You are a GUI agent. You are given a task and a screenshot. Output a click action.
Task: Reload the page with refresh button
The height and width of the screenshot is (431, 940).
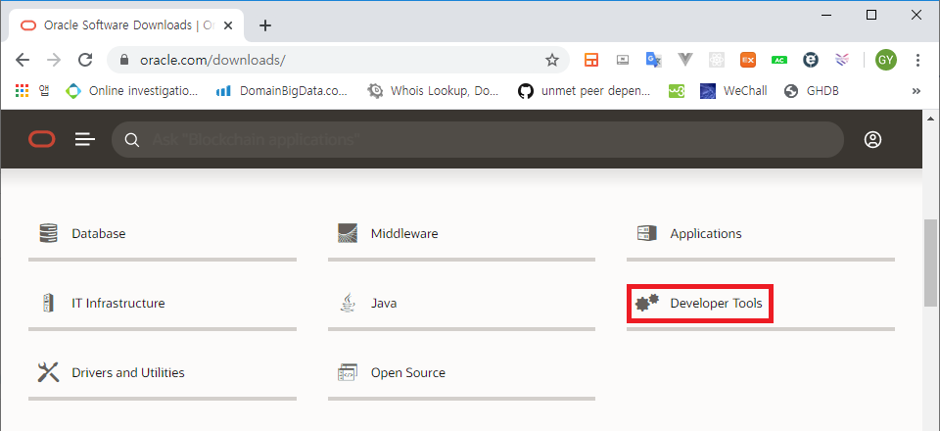pyautogui.click(x=86, y=60)
